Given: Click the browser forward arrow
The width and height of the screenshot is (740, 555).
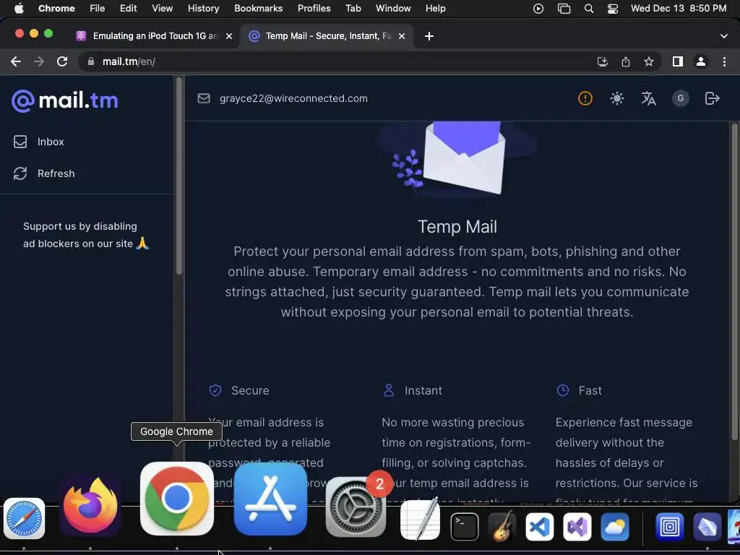Looking at the screenshot, I should [x=39, y=61].
